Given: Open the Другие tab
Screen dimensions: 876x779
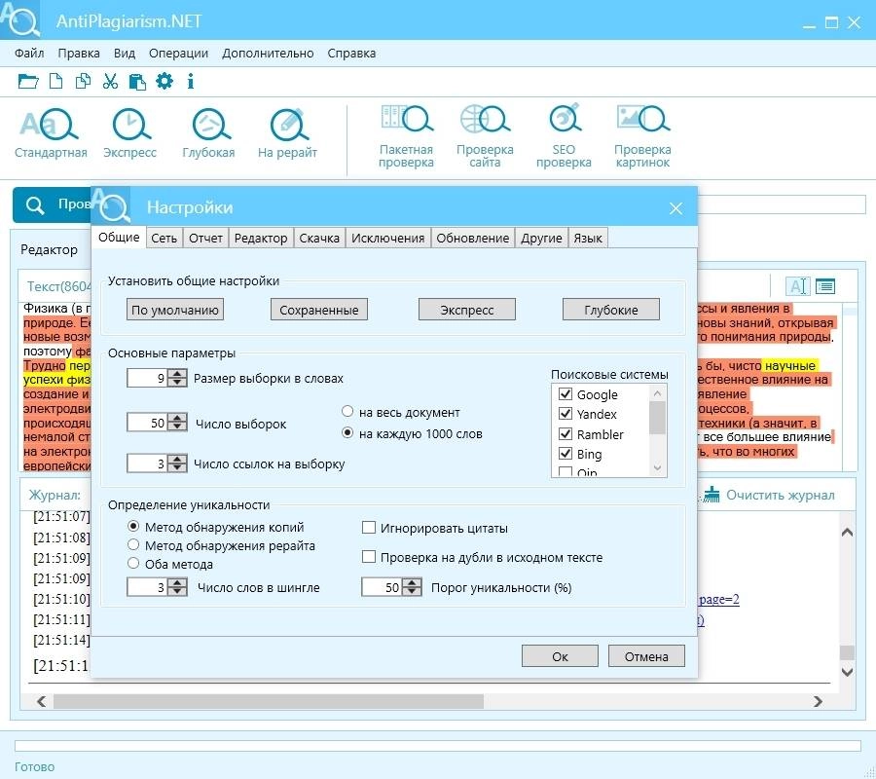Looking at the screenshot, I should pos(541,238).
